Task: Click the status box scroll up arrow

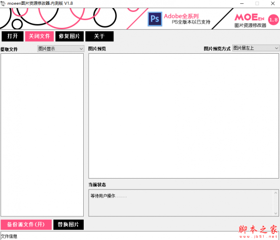Action: [276, 193]
